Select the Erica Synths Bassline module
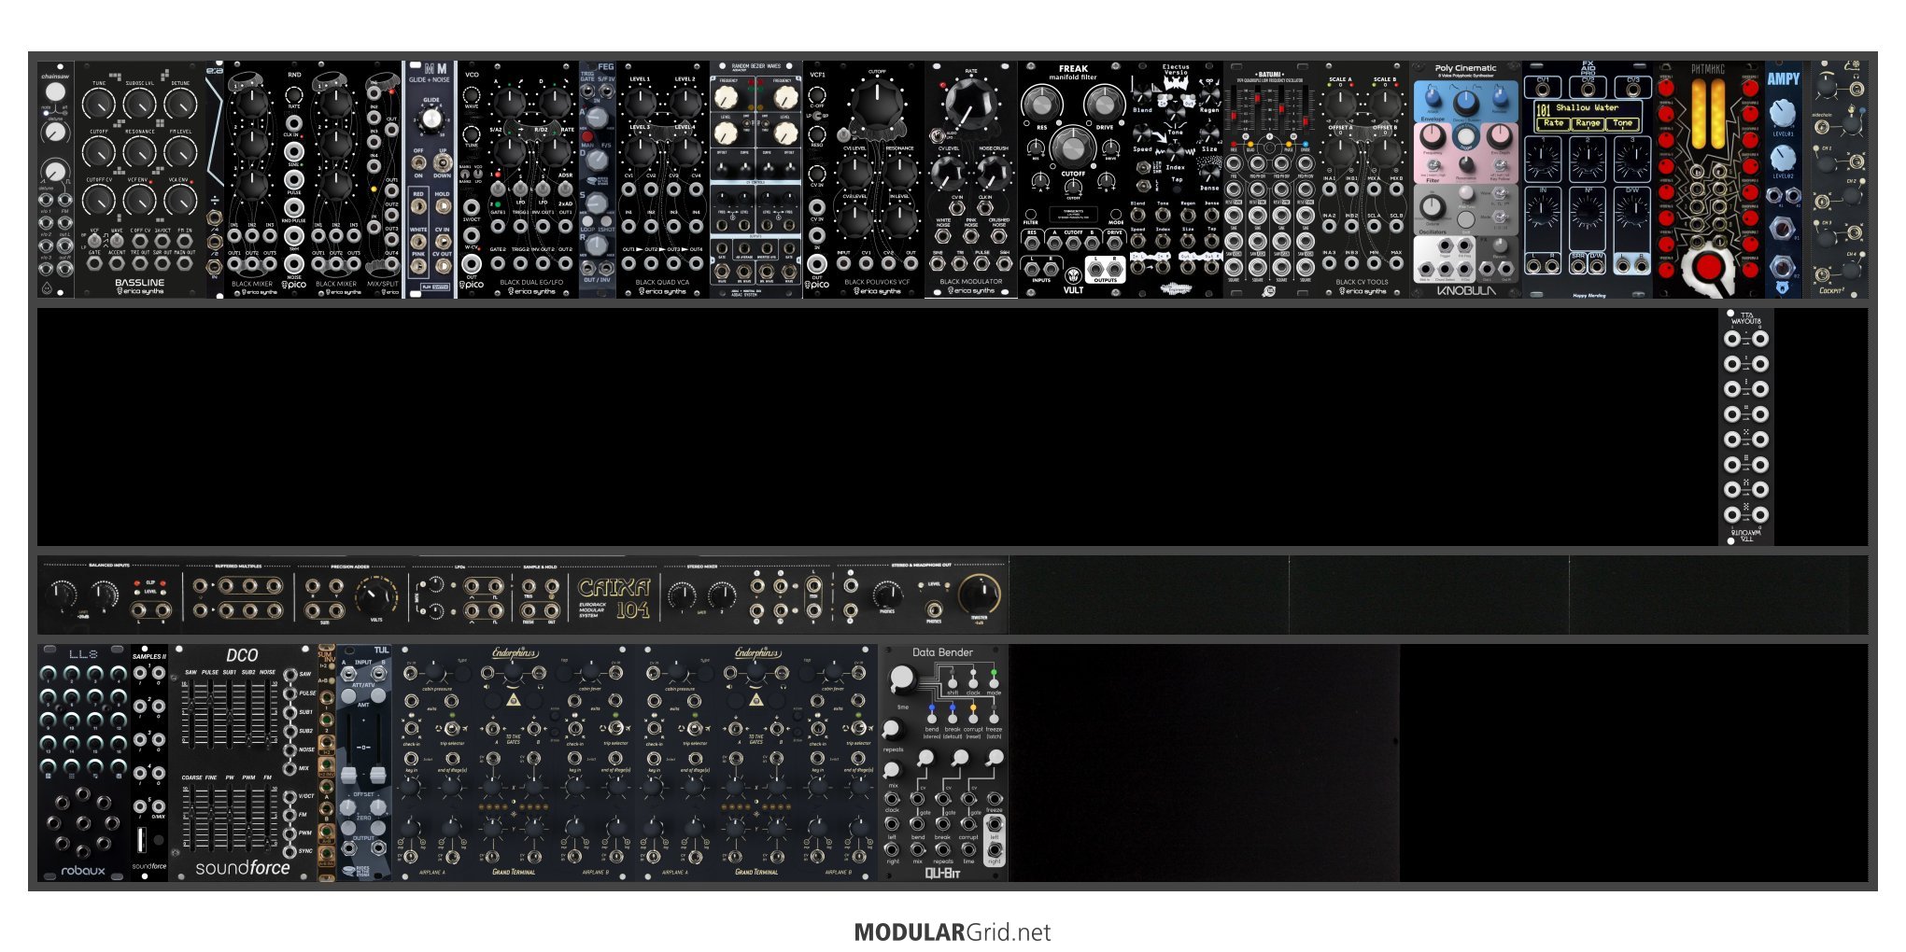The width and height of the screenshot is (1906, 952). pyautogui.click(x=140, y=180)
